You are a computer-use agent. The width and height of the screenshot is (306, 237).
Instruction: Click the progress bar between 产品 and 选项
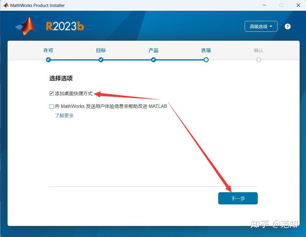tap(180, 60)
